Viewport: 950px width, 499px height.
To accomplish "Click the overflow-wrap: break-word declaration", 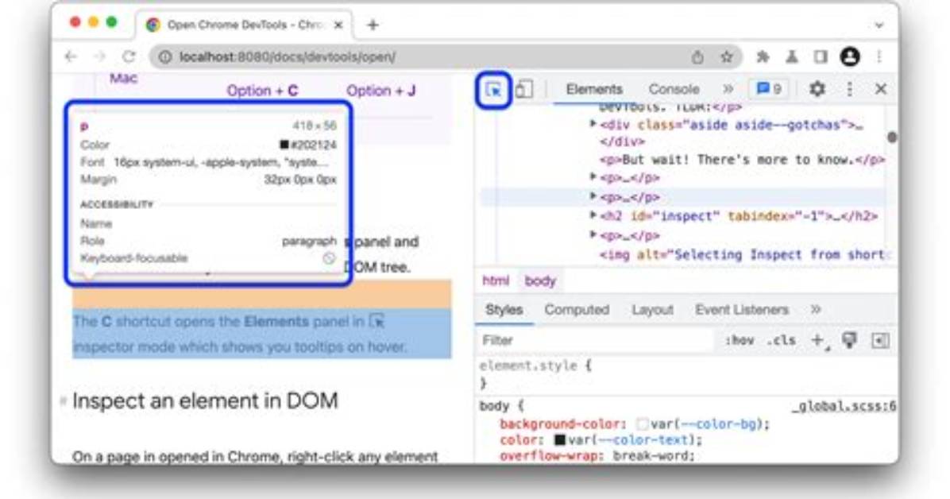I will 597,456.
